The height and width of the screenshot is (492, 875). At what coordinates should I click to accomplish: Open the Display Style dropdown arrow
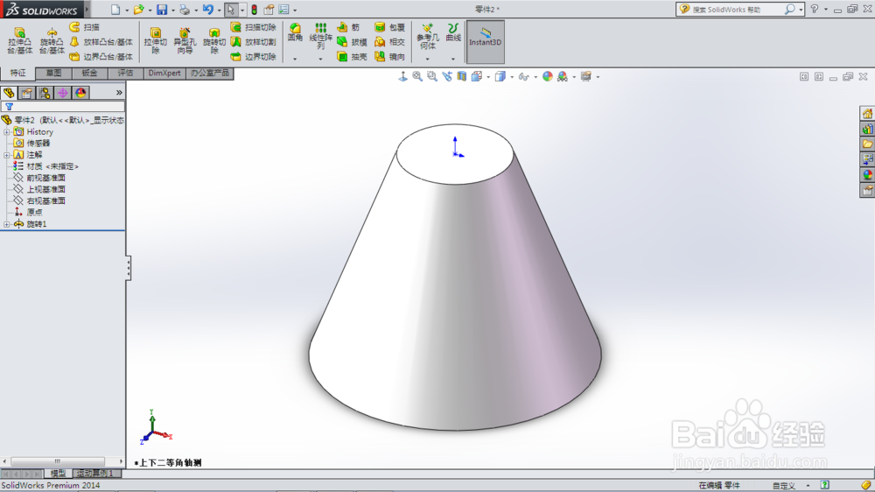pos(512,77)
